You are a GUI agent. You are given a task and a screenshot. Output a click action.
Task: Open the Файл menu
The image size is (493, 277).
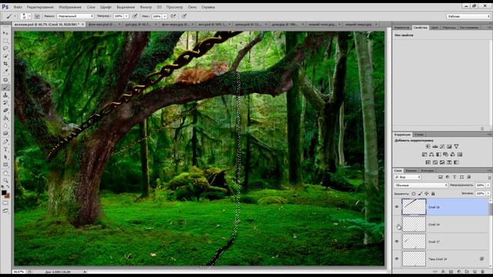click(x=18, y=7)
